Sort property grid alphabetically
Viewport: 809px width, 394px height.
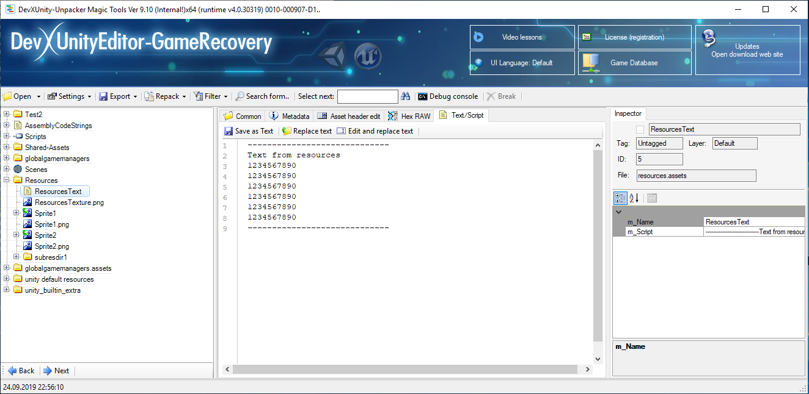(x=634, y=198)
